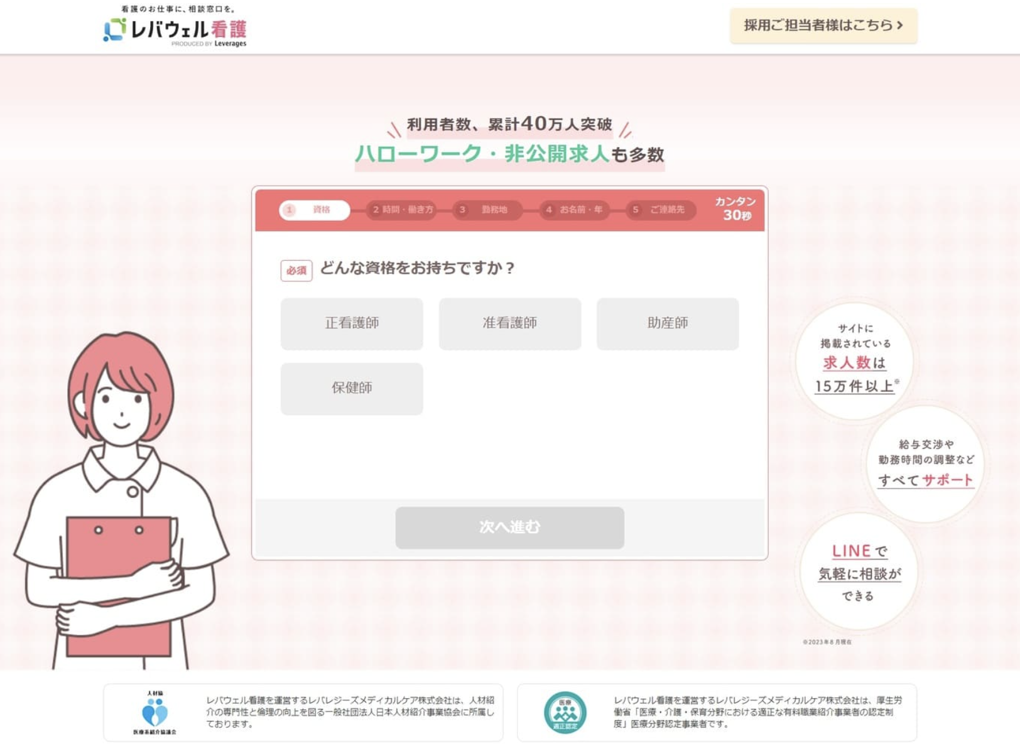The width and height of the screenshot is (1020, 756).
Task: Click the すべてサポート circle badge
Action: (x=925, y=464)
